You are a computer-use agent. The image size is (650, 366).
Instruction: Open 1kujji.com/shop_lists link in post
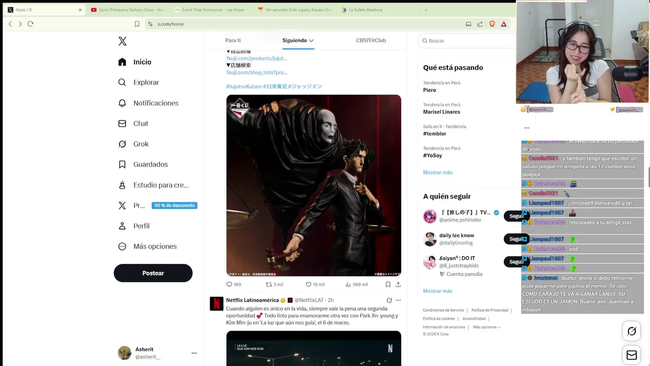pyautogui.click(x=256, y=73)
